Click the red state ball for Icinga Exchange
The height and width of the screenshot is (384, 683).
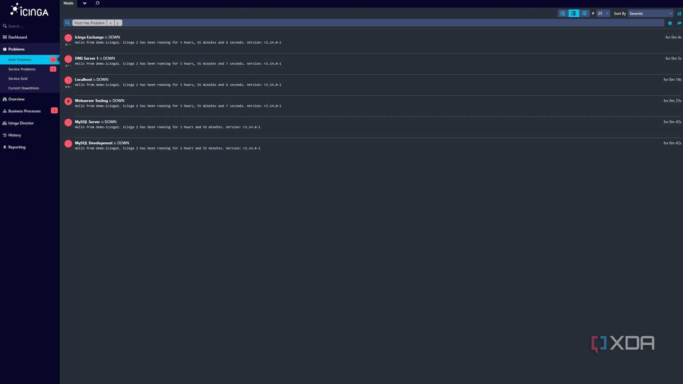click(x=68, y=38)
